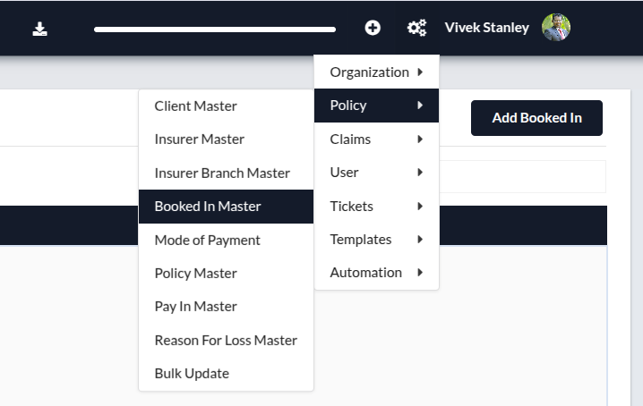This screenshot has width=643, height=406.
Task: Click arrow beside User
Action: (x=420, y=173)
